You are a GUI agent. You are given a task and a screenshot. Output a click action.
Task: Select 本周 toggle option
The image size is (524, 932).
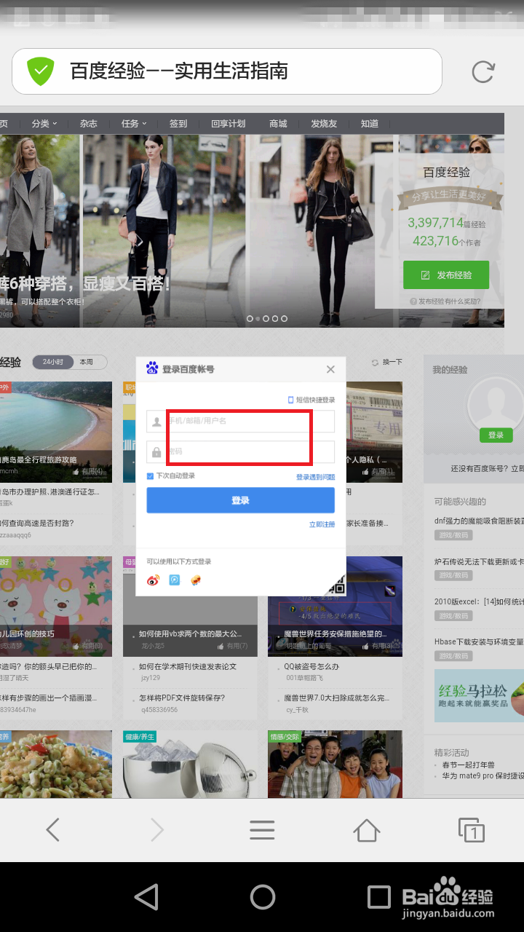87,362
